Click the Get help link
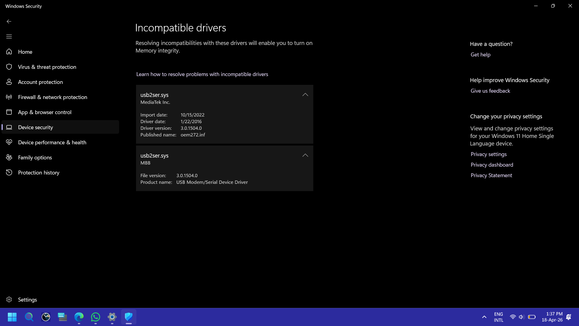The height and width of the screenshot is (326, 579). click(x=480, y=55)
